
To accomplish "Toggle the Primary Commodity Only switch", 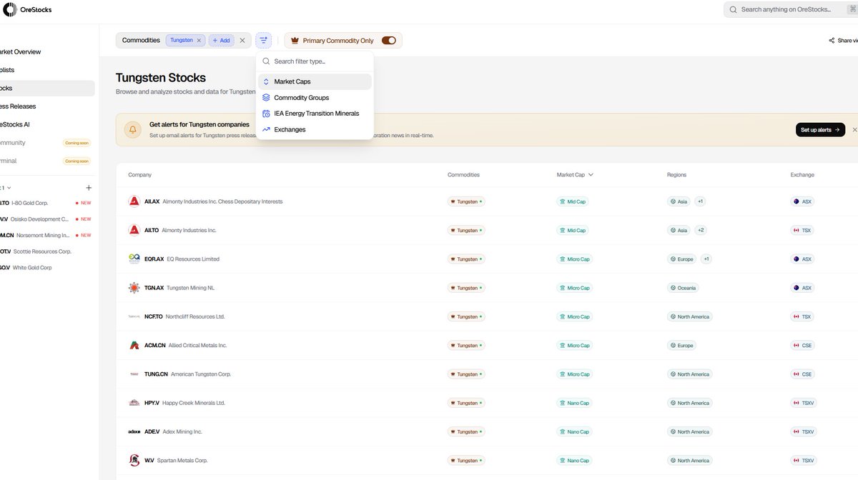I will pyautogui.click(x=389, y=41).
